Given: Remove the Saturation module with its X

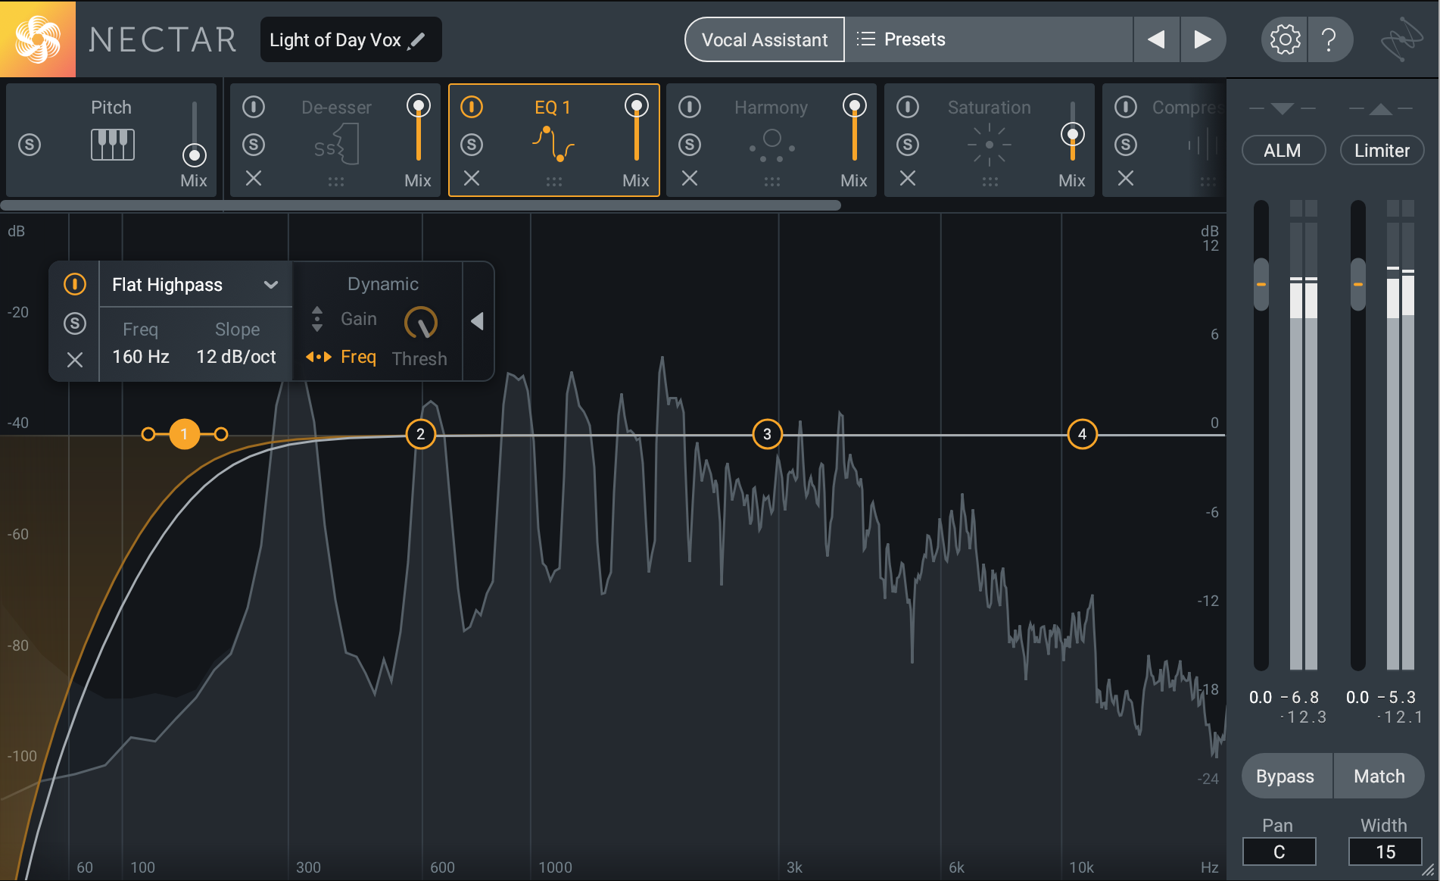Looking at the screenshot, I should point(908,178).
